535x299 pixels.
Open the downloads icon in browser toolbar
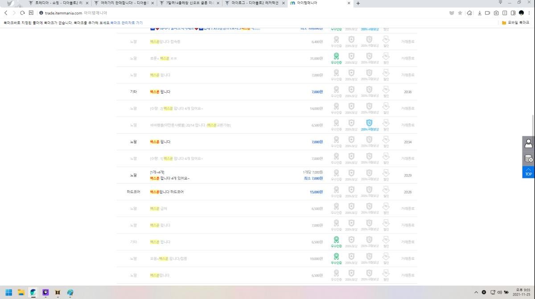click(x=479, y=13)
